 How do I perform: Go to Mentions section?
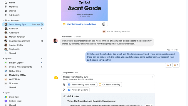(x=13, y=7)
